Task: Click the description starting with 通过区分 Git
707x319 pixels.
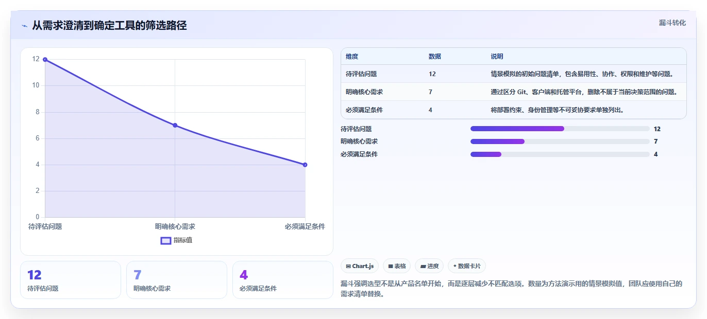Action: (x=584, y=92)
